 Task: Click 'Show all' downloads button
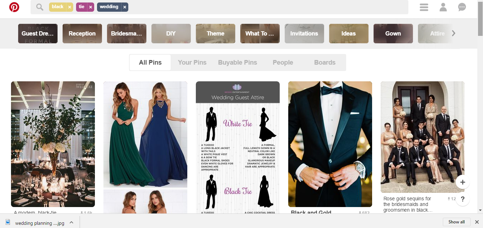coord(456,222)
